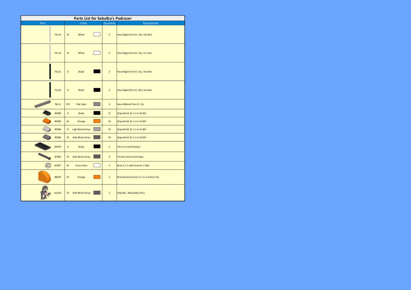Click the description Hose Ribbed 7mm D. 11L
The height and width of the screenshot is (290, 411).
click(131, 104)
